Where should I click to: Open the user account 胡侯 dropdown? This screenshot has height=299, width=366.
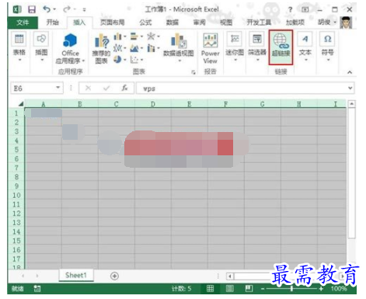[x=327, y=23]
